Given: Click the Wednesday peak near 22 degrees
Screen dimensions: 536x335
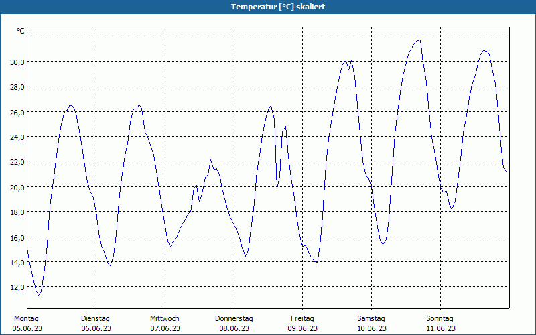Looking at the screenshot, I should click(210, 160).
